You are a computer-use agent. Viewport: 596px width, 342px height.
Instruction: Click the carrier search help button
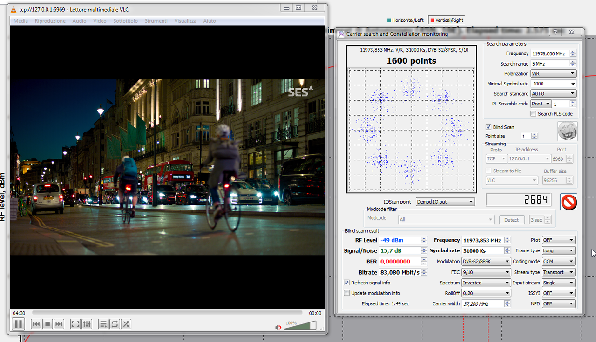point(555,32)
